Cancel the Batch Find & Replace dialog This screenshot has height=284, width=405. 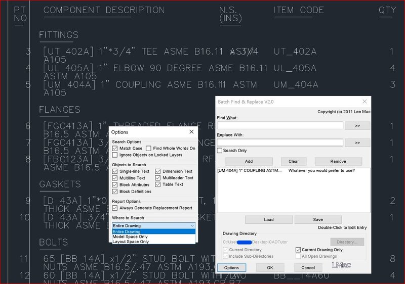308,268
